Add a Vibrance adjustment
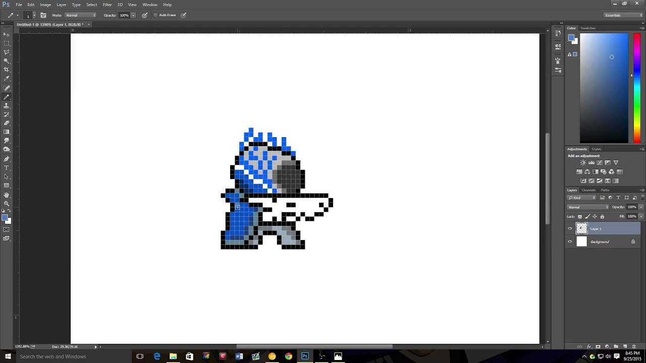 [616, 163]
